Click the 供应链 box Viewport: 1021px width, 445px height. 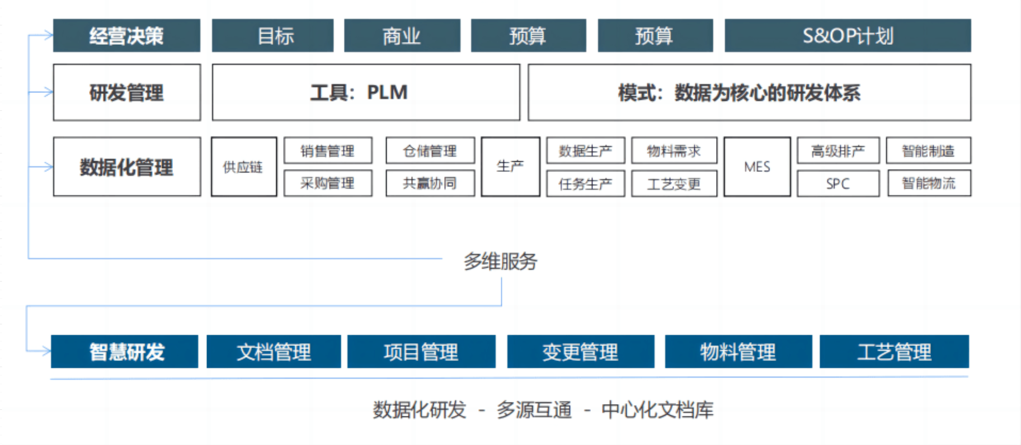(243, 167)
